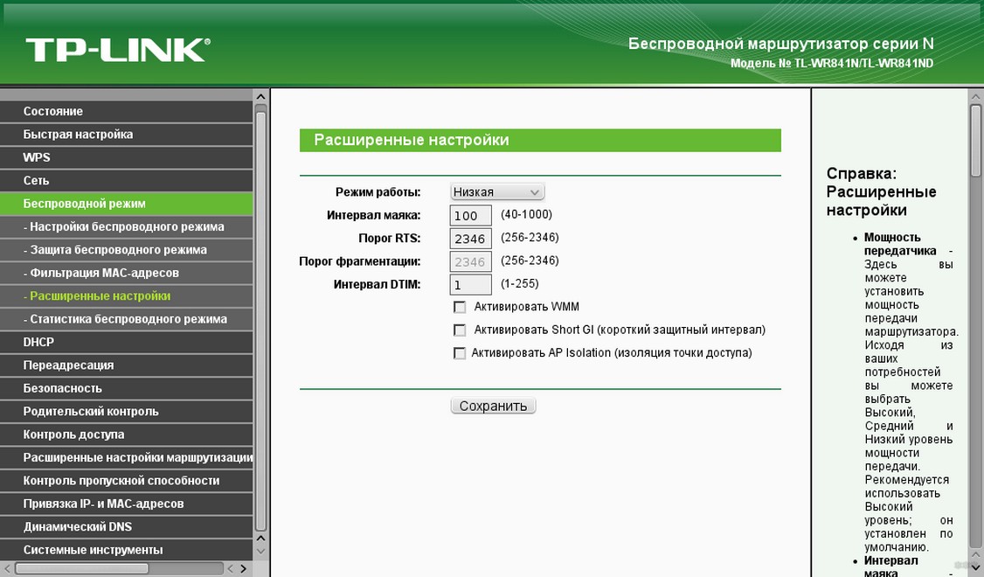Click help panel scrollbar up arrow
This screenshot has height=577, width=984.
(x=976, y=95)
